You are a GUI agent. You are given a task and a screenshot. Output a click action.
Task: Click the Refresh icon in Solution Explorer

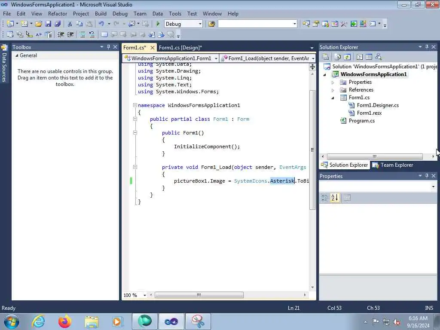coord(347,57)
